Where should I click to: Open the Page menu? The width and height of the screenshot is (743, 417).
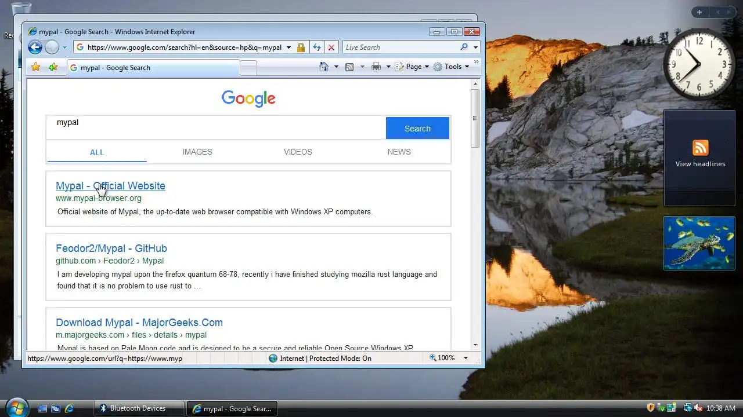click(x=412, y=67)
